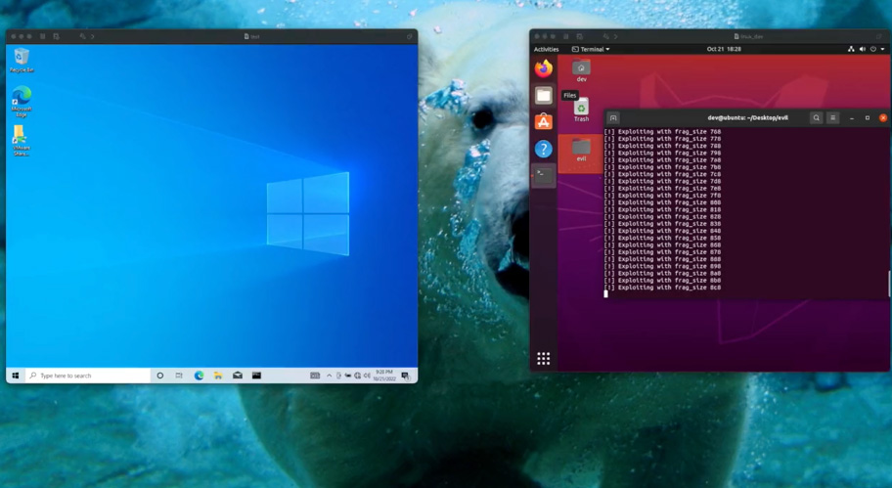Click the terminal line ending frag_size 8c8

click(662, 288)
